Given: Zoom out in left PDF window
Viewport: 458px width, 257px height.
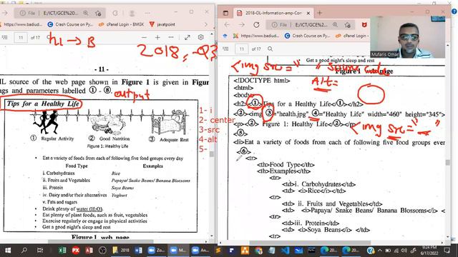Looking at the screenshot, I should coord(144,37).
